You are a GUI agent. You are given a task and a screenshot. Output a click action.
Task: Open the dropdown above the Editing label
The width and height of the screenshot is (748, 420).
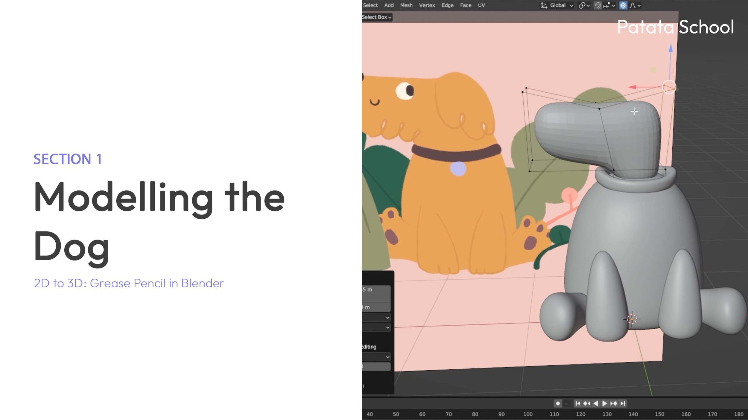pos(376,328)
